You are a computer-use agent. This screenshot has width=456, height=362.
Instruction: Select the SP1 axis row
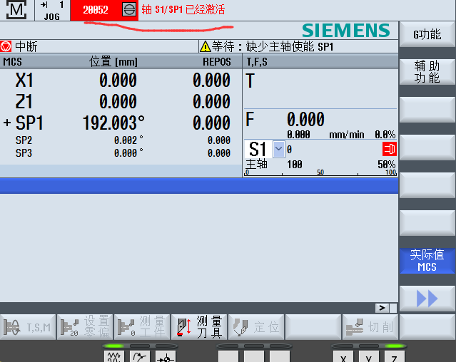pos(121,123)
